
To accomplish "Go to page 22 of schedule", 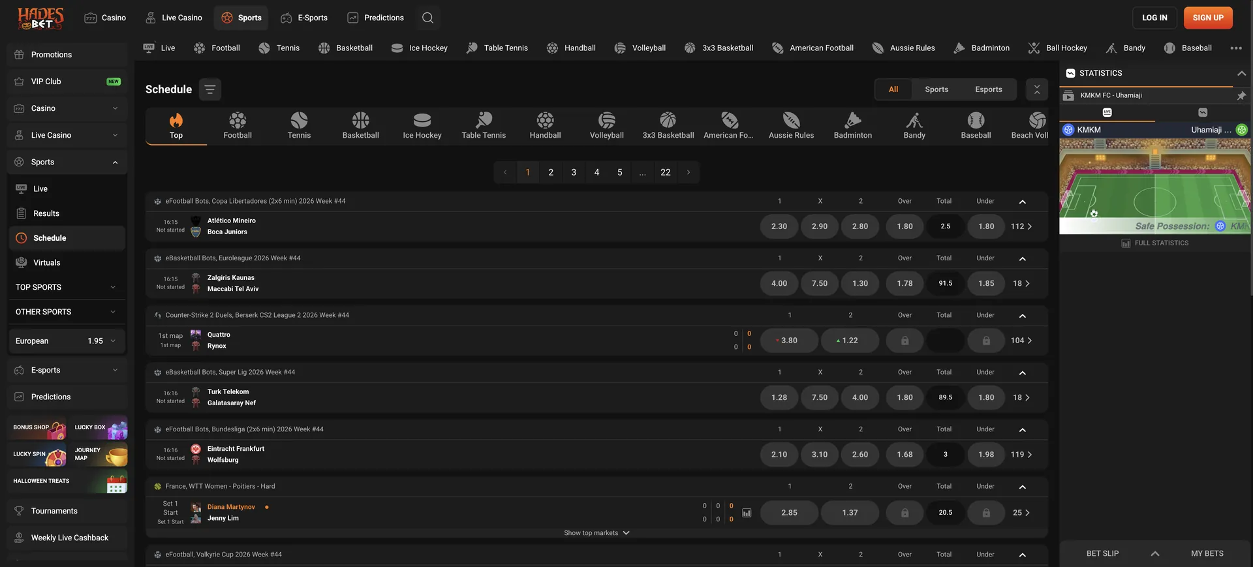I will 665,172.
